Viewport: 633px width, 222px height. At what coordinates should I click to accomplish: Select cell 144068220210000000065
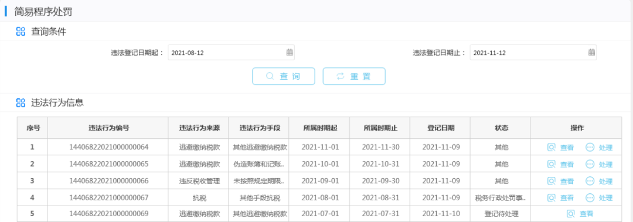[x=108, y=164]
